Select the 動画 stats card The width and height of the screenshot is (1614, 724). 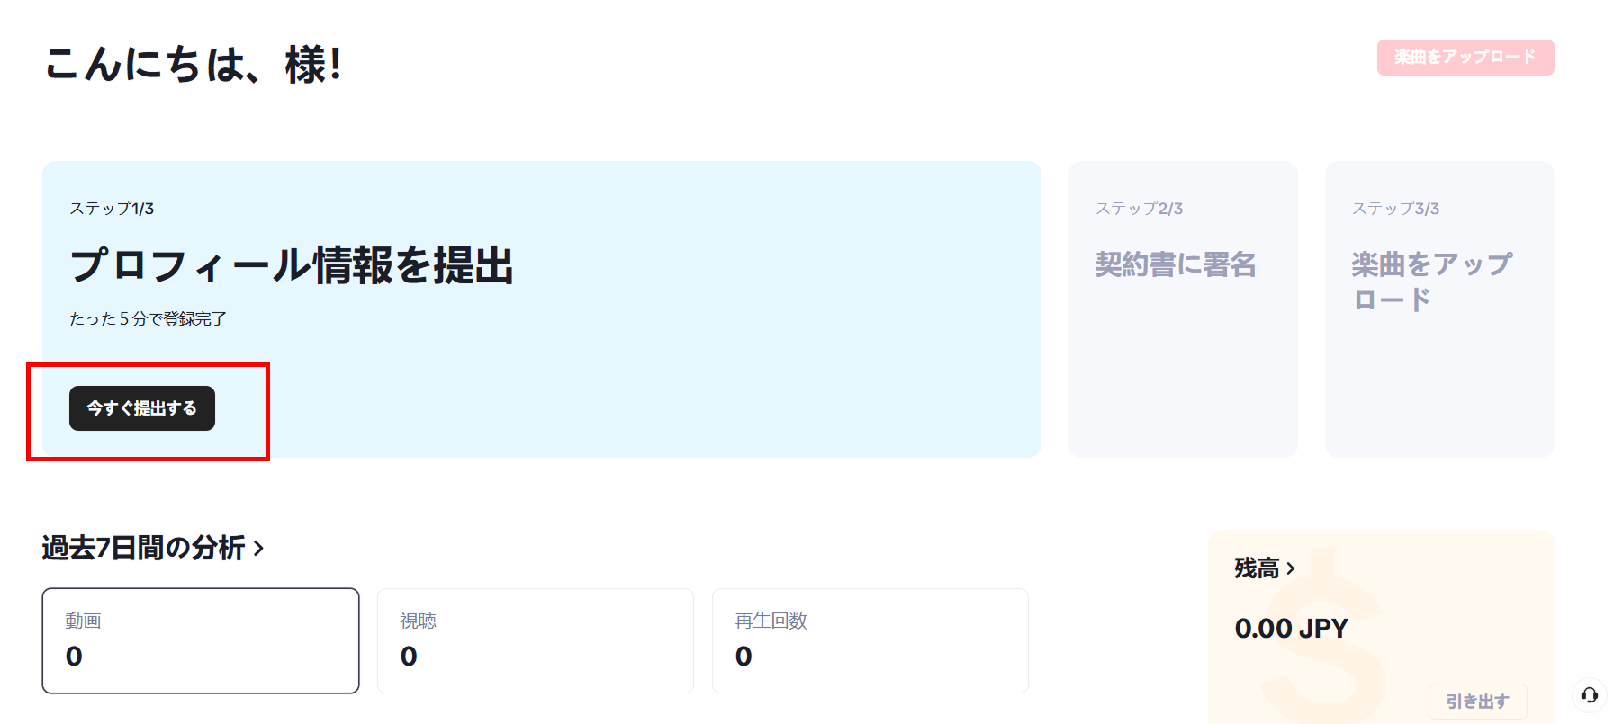coord(201,640)
